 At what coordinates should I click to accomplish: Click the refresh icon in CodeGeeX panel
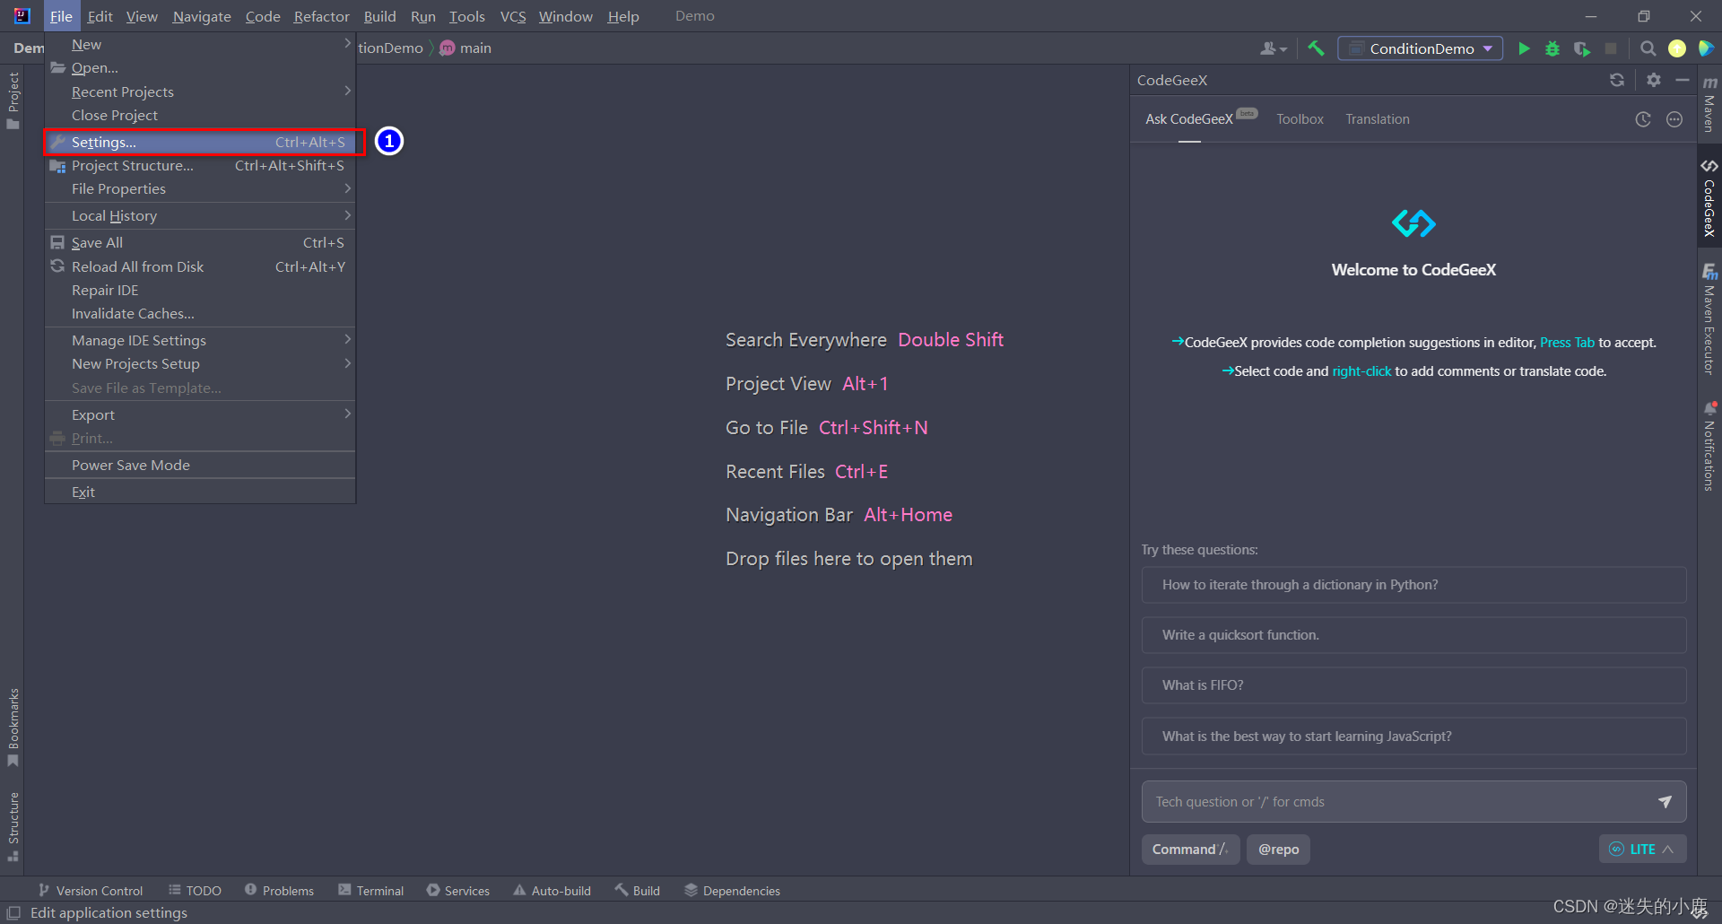[1617, 80]
